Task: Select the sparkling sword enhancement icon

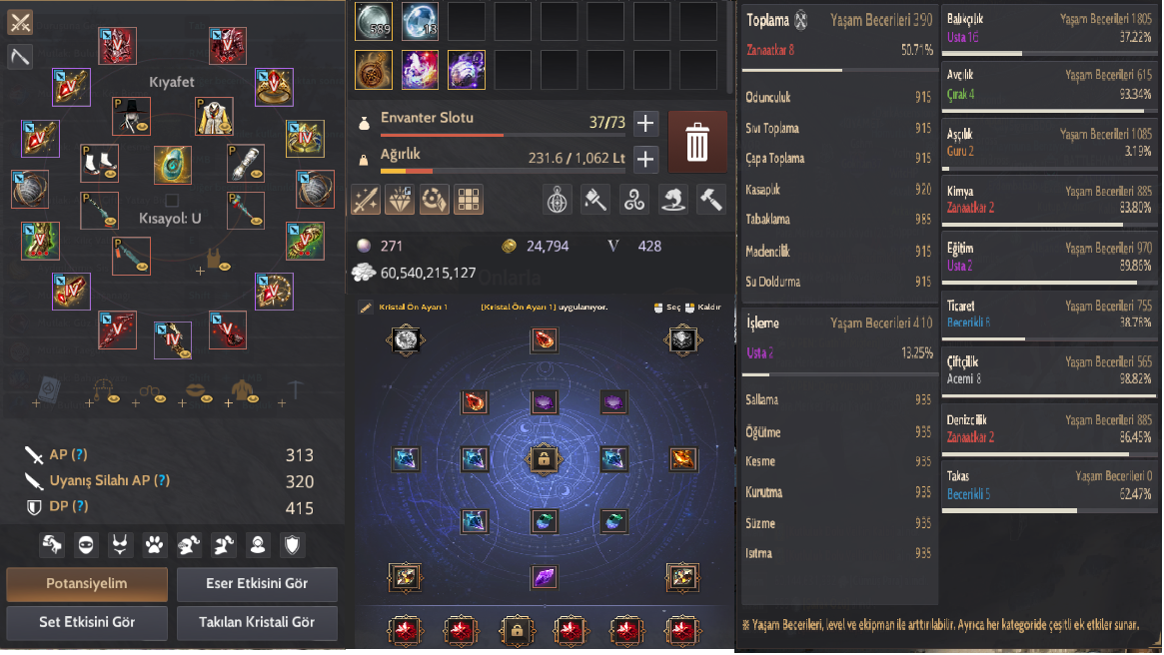Action: (366, 200)
